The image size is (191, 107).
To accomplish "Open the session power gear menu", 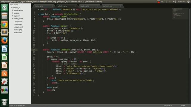I will [x=188, y=2].
